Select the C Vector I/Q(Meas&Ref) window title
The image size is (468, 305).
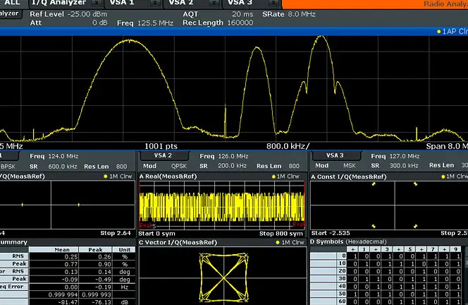tap(178, 242)
